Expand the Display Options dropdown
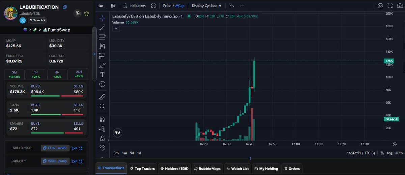405x175 pixels. 207,6
